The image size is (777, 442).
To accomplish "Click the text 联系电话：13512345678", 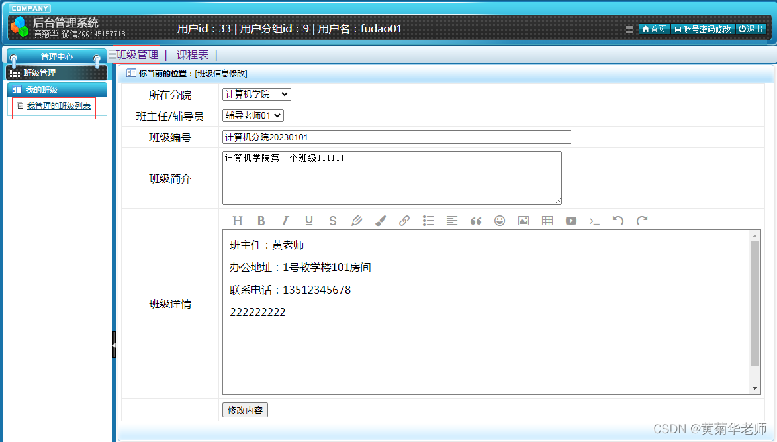I will (291, 290).
